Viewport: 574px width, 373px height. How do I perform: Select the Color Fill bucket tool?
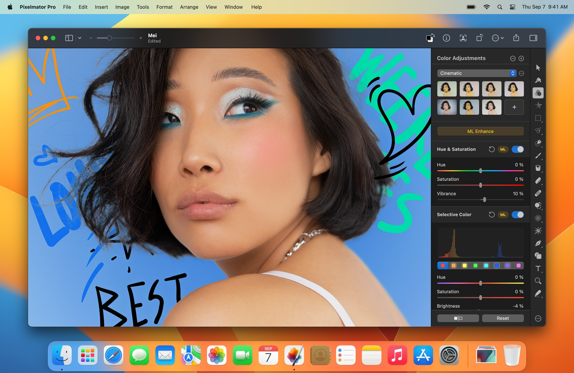coord(538,168)
